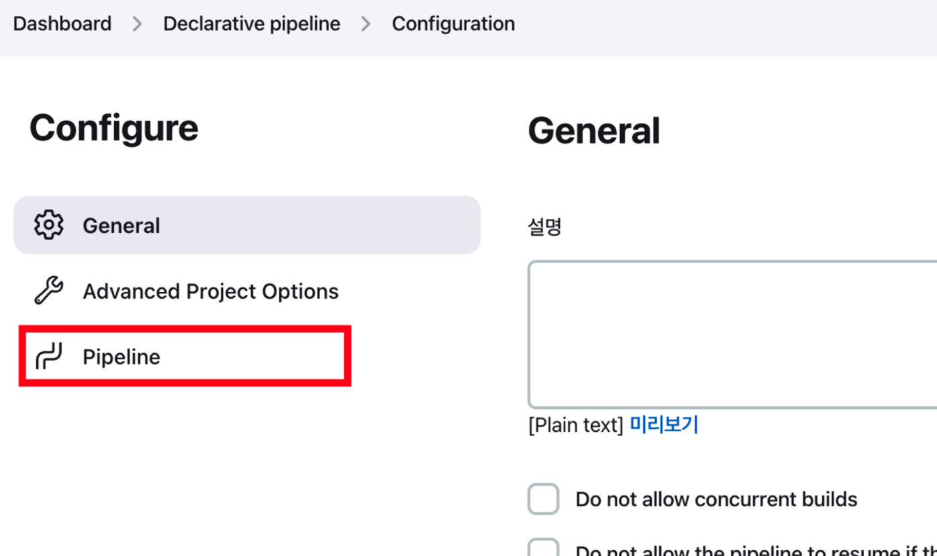Screen dimensions: 937x556
Task: Select the General sidebar section
Action: click(x=247, y=225)
